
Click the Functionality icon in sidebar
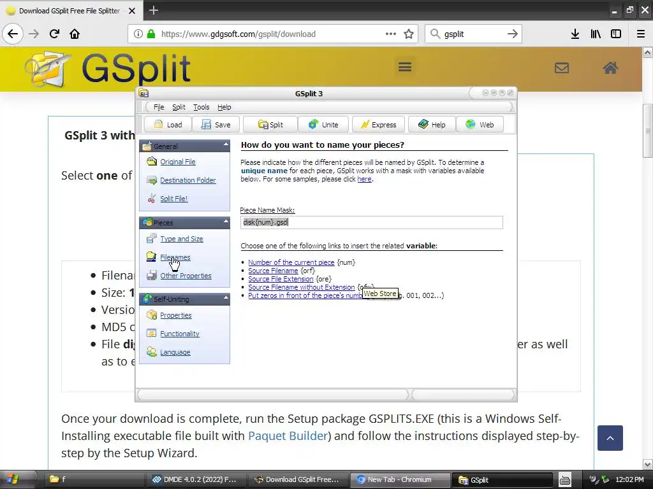(152, 333)
